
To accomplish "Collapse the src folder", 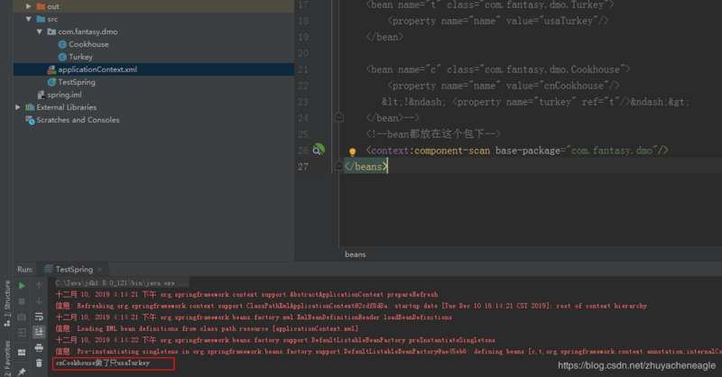I will coord(29,19).
